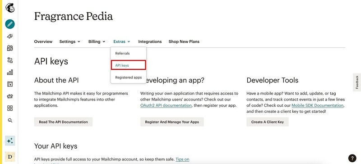Click Read The API Documentation button

coord(63,122)
